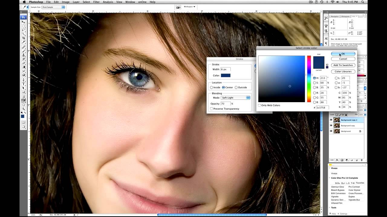387x217 pixels.
Task: Click Cancel in color picker
Action: click(343, 59)
